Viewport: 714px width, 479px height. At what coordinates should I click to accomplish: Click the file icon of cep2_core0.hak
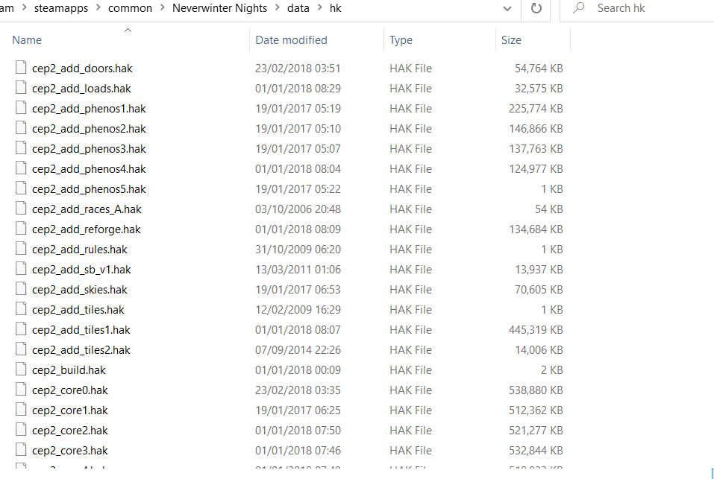(x=21, y=390)
